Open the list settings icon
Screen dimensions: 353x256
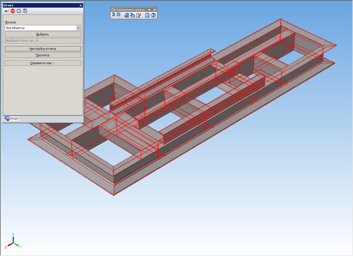coord(147,15)
